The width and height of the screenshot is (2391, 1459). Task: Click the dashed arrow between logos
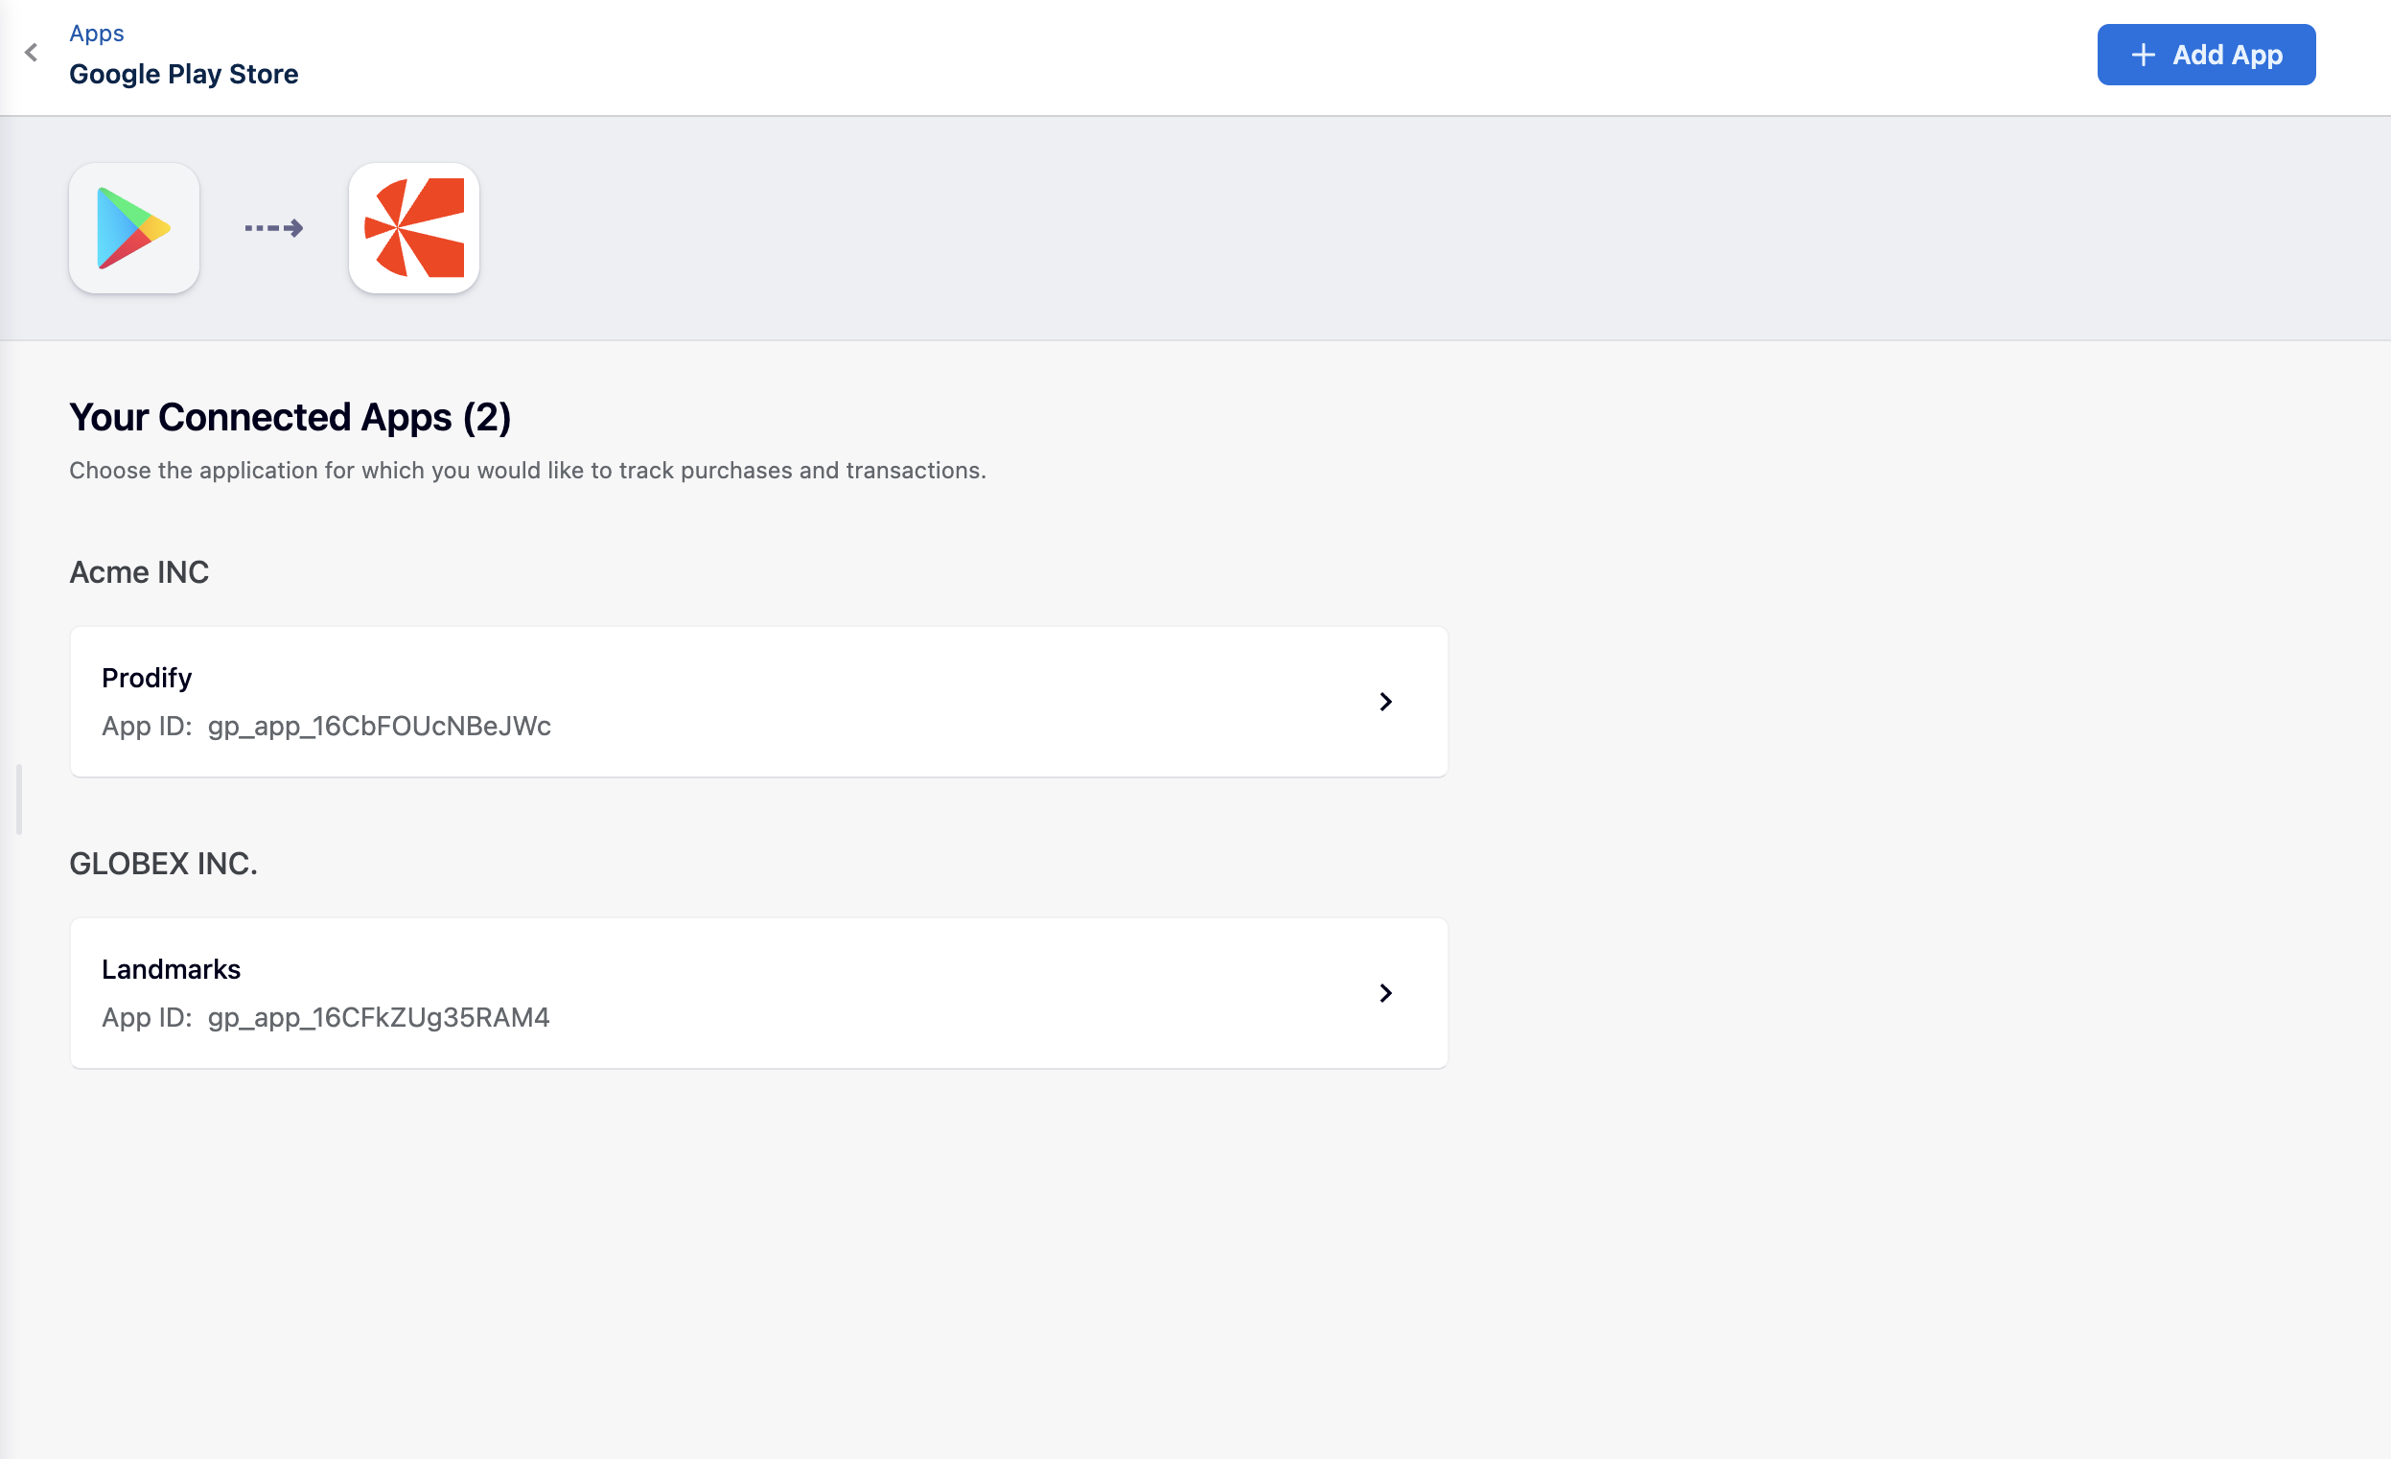[x=273, y=228]
